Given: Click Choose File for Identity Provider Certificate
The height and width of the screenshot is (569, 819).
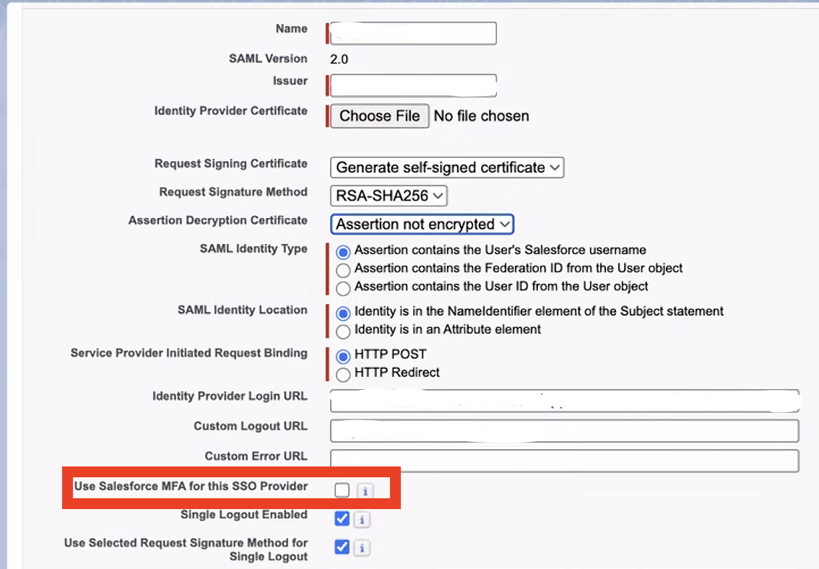Looking at the screenshot, I should (380, 116).
